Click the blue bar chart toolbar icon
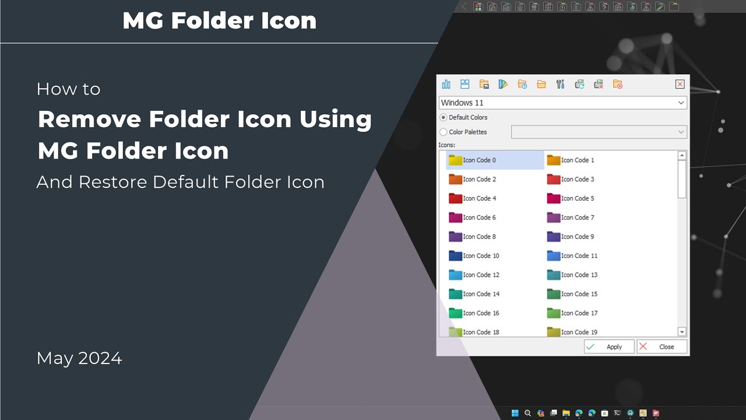Viewport: 746px width, 420px height. pyautogui.click(x=446, y=85)
